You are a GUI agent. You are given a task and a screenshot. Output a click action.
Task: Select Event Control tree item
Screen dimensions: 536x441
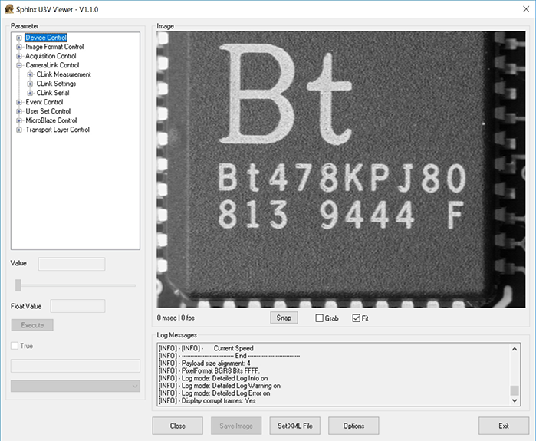[44, 102]
